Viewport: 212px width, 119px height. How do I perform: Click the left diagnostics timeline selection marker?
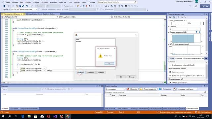[x=172, y=23]
